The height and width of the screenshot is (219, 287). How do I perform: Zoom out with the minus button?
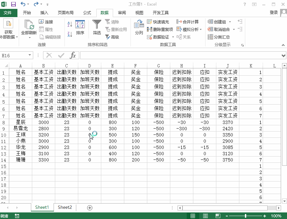227,216
